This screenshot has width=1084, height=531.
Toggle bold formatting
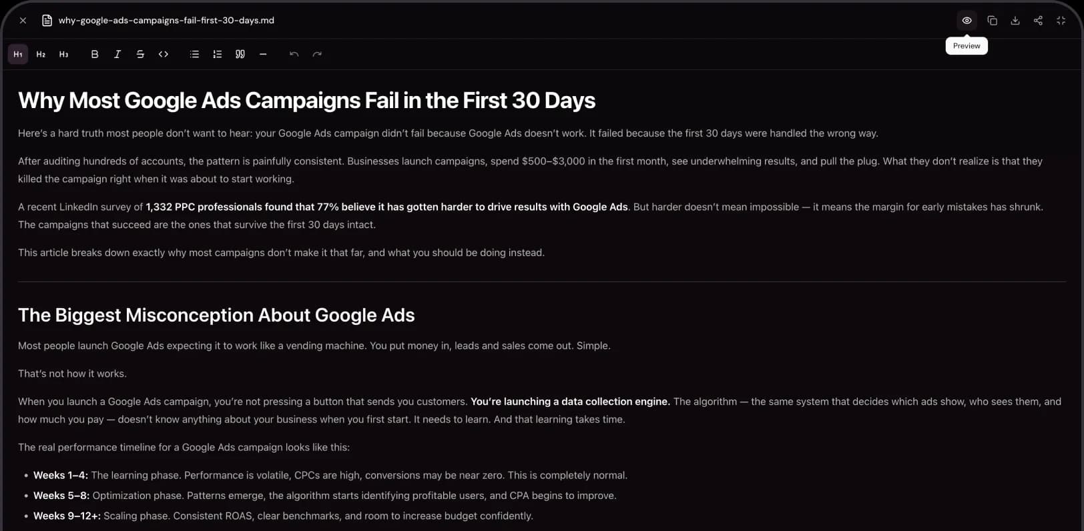(x=95, y=54)
